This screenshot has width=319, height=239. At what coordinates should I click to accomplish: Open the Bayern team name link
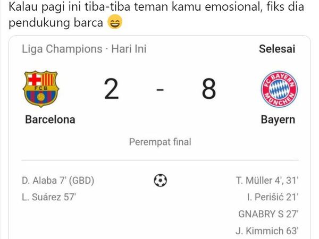coord(278,119)
